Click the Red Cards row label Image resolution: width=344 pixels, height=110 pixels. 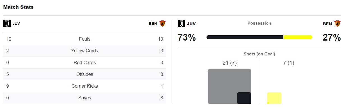[85, 63]
